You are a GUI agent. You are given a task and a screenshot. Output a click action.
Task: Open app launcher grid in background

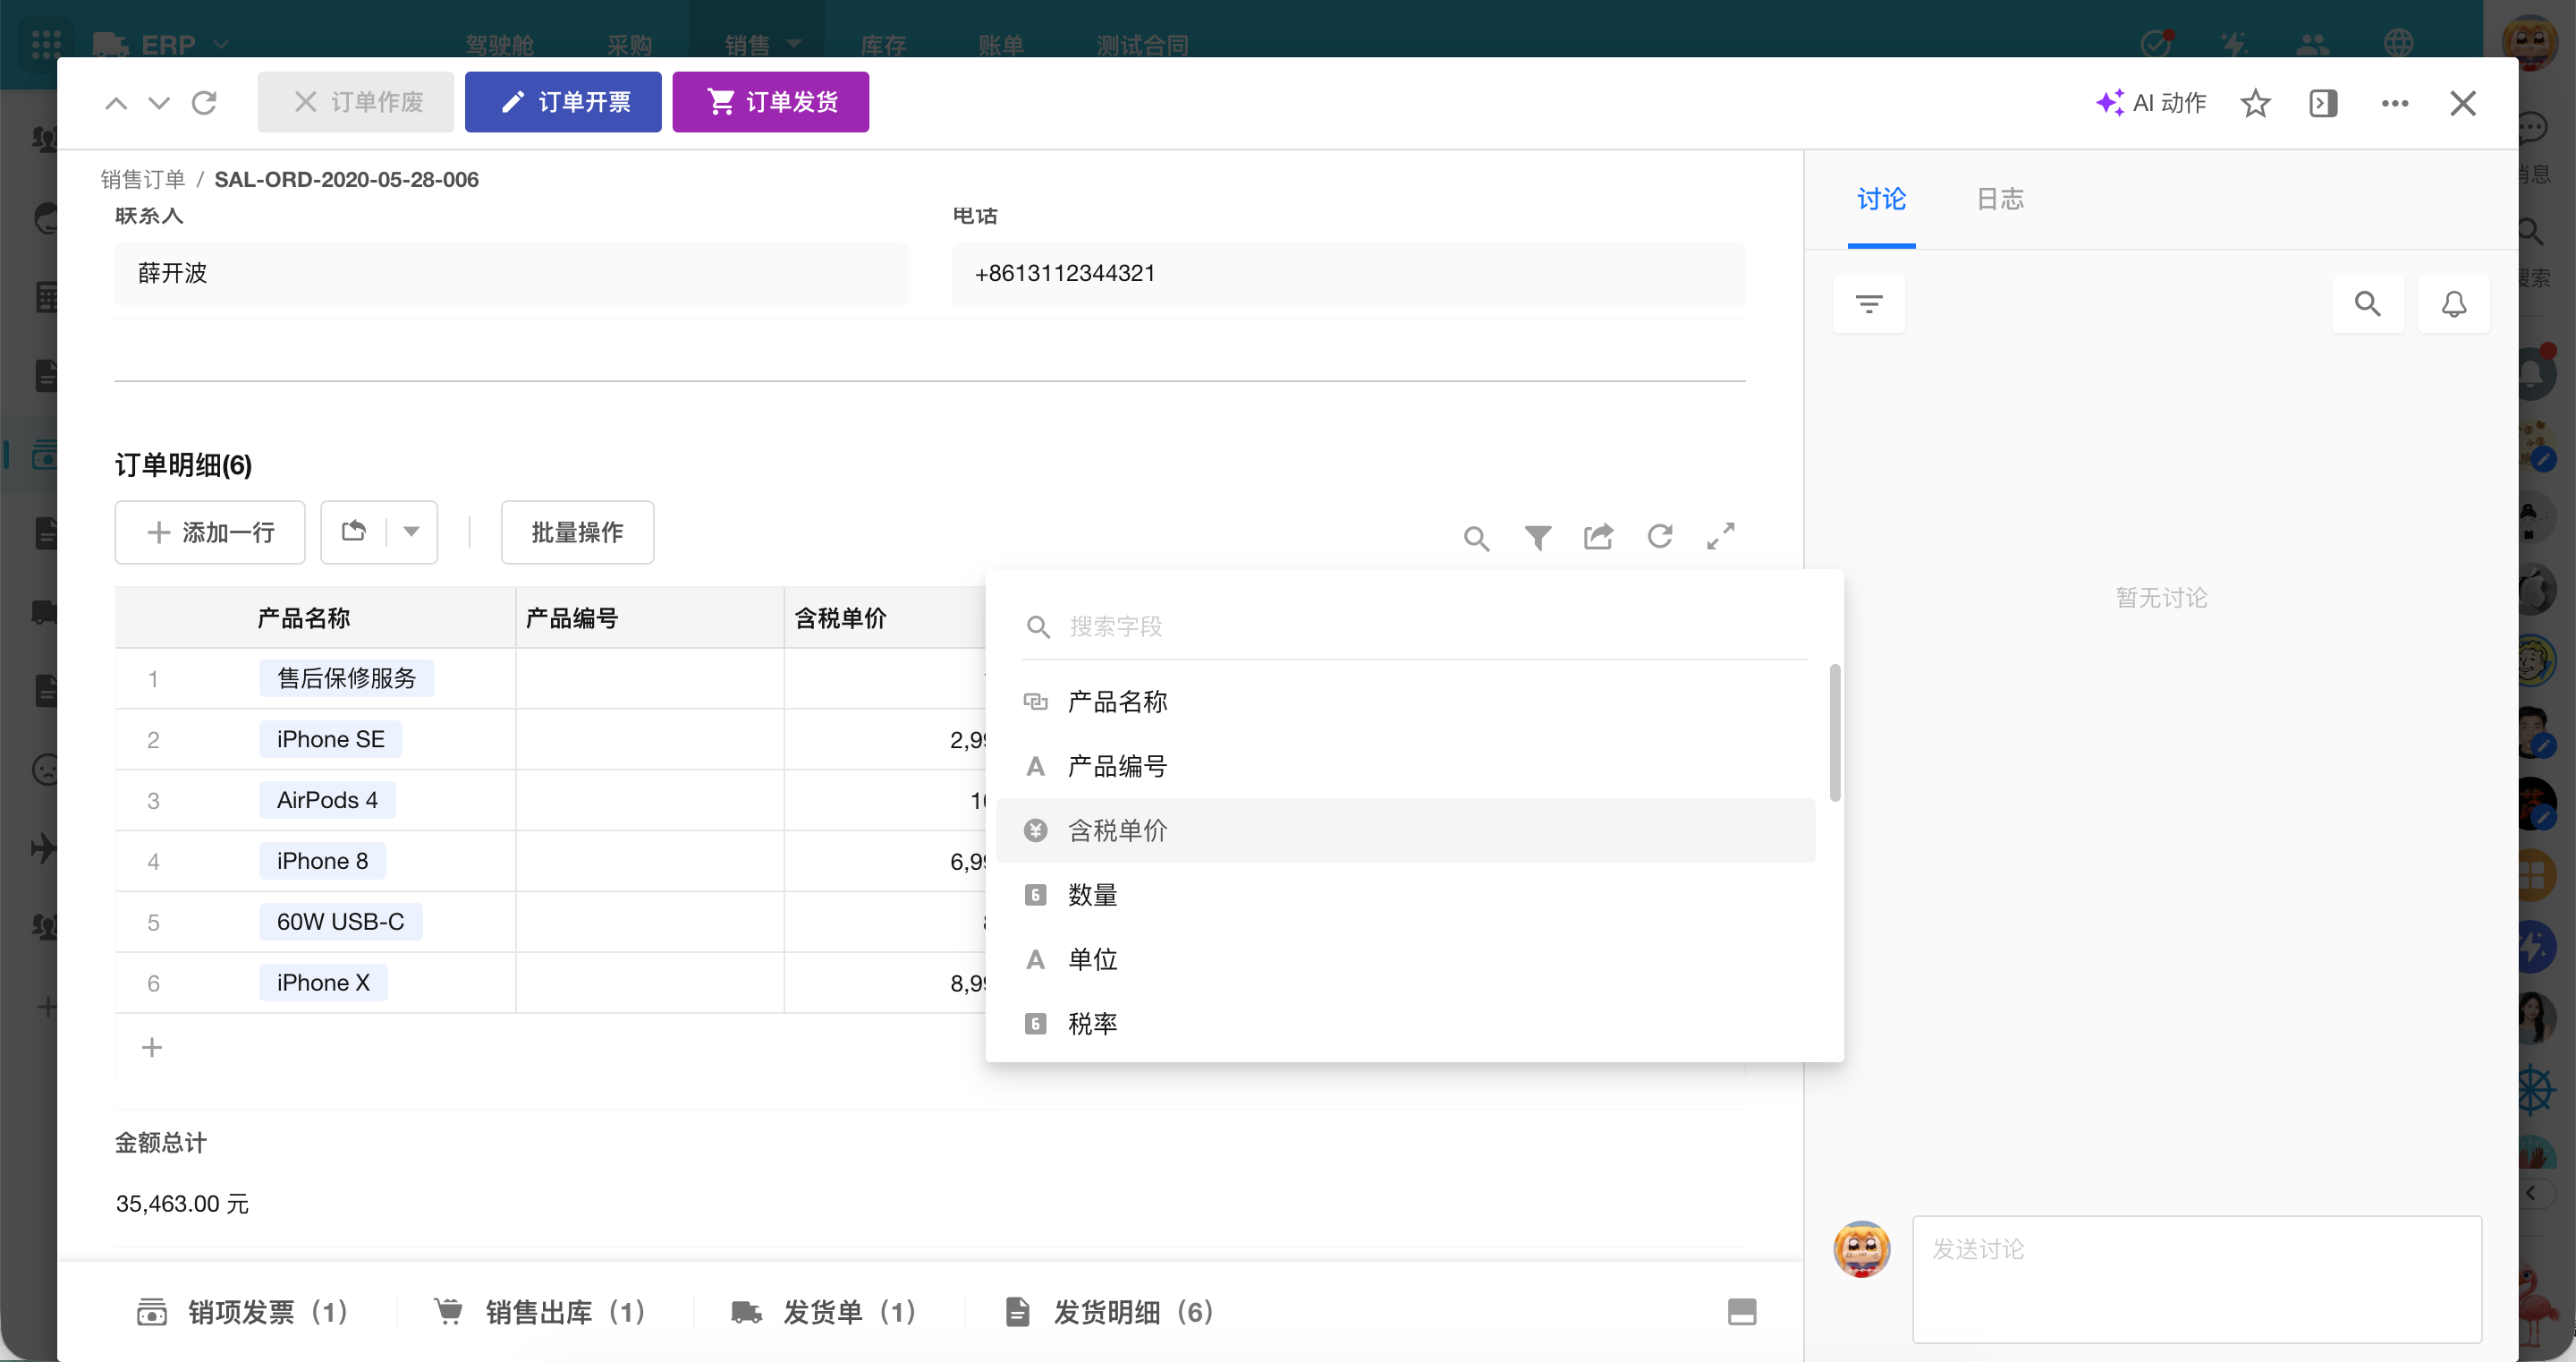pyautogui.click(x=46, y=44)
